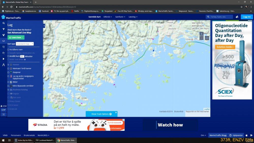Open Facebook bookmark
Image resolution: width=254 pixels, height=143 pixels.
(x=44, y=11)
